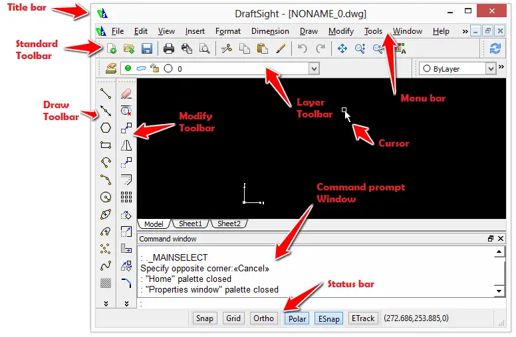Disable Polar tracking in the status bar
This screenshot has height=337, width=516.
297,318
